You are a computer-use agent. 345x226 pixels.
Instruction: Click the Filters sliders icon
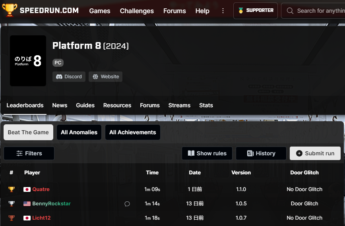click(x=19, y=153)
